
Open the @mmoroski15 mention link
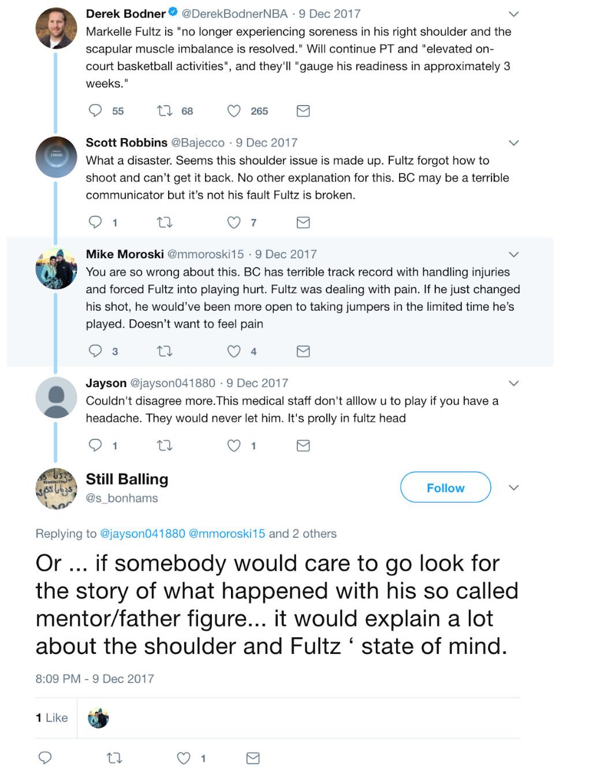pyautogui.click(x=227, y=534)
